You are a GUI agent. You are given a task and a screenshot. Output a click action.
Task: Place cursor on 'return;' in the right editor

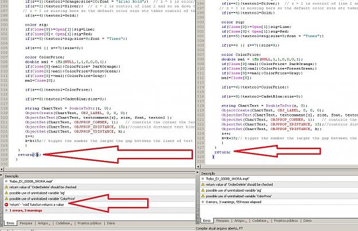(x=222, y=152)
